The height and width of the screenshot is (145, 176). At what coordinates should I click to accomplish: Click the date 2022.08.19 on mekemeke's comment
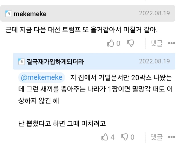click(154, 13)
